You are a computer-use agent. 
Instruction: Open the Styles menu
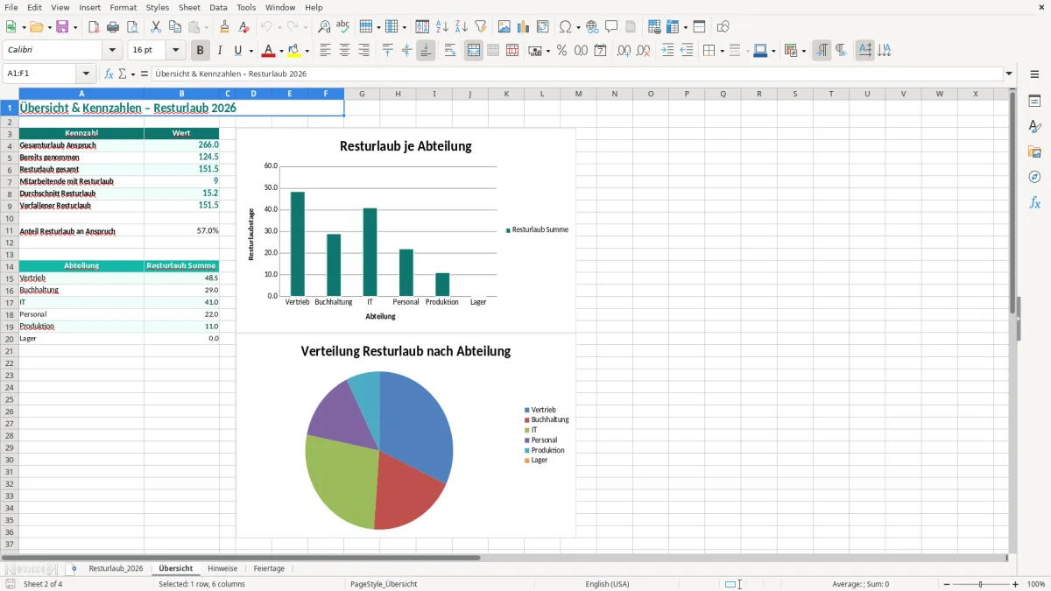coord(158,7)
